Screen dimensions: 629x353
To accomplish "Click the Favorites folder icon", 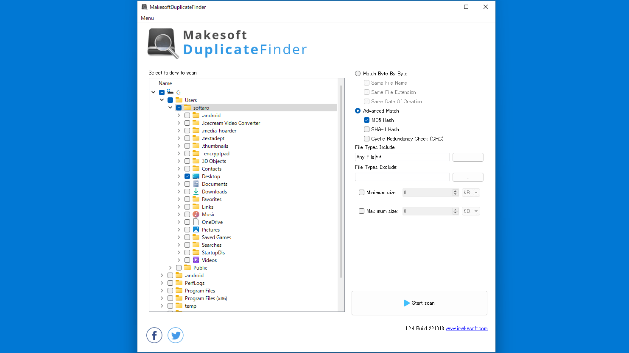I will pos(196,199).
